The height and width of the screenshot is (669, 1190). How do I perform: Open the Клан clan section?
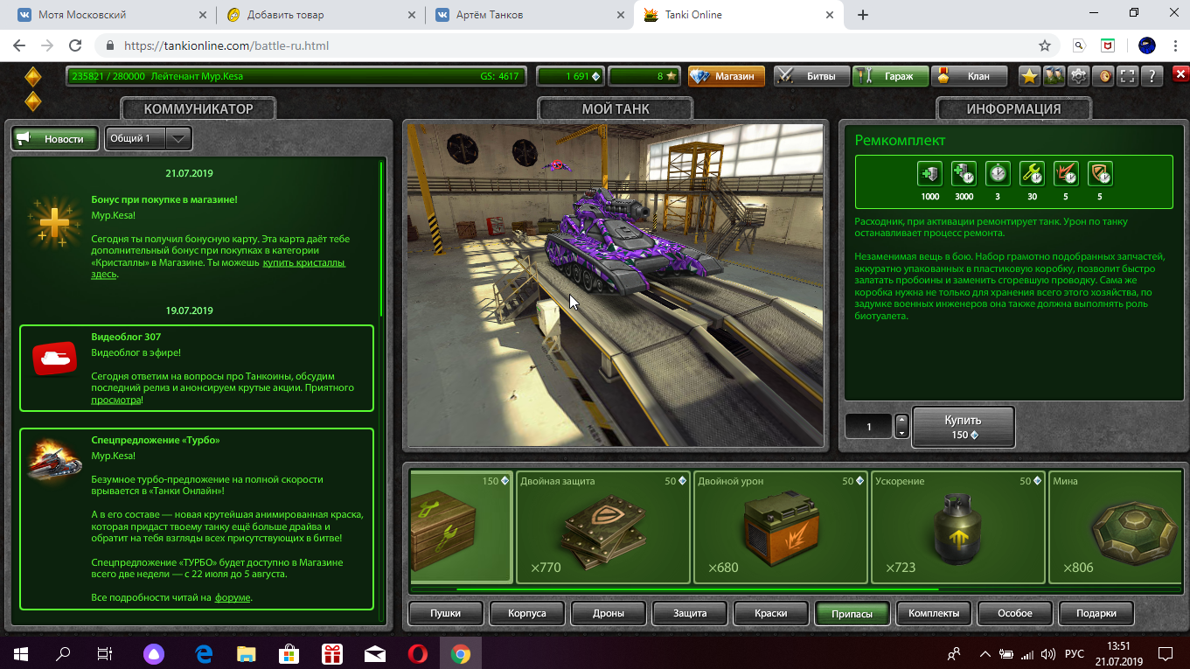click(968, 76)
